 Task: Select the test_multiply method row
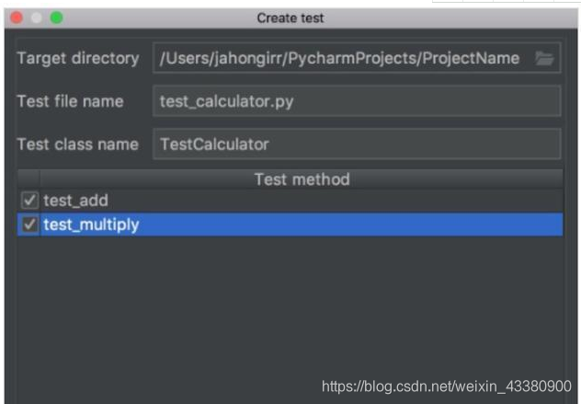(x=276, y=225)
